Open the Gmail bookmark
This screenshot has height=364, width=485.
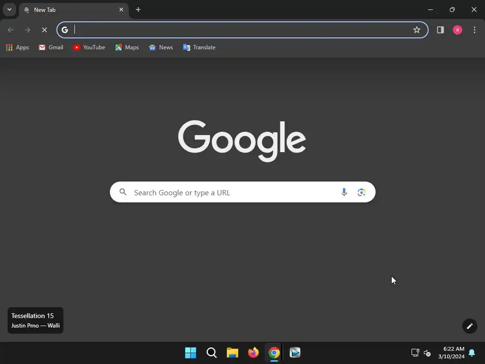(x=51, y=47)
